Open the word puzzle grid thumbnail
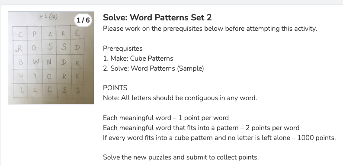Viewport: 343px width, 166px height. click(51, 58)
